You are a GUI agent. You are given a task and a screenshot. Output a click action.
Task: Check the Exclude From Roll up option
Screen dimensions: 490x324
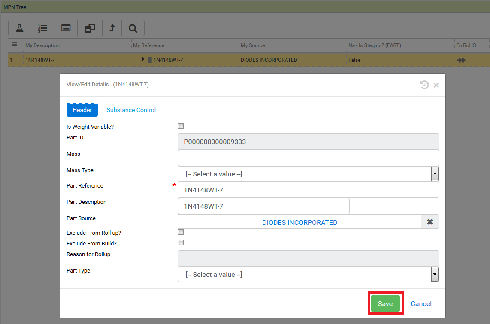(181, 232)
